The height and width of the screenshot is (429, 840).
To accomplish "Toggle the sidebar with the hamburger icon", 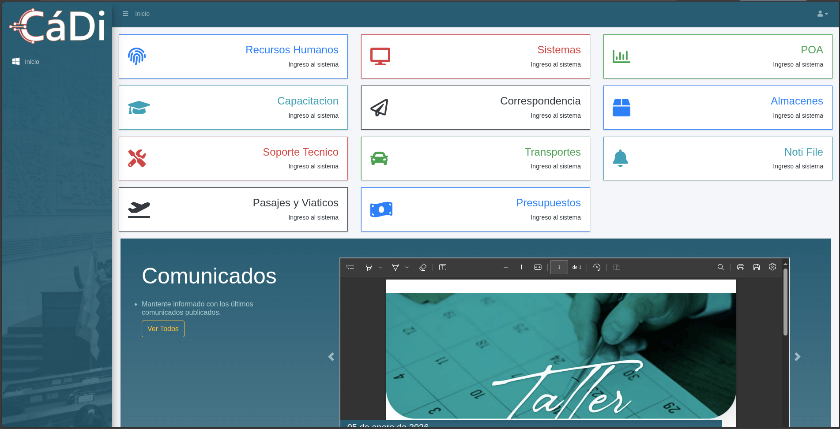I will click(x=125, y=14).
